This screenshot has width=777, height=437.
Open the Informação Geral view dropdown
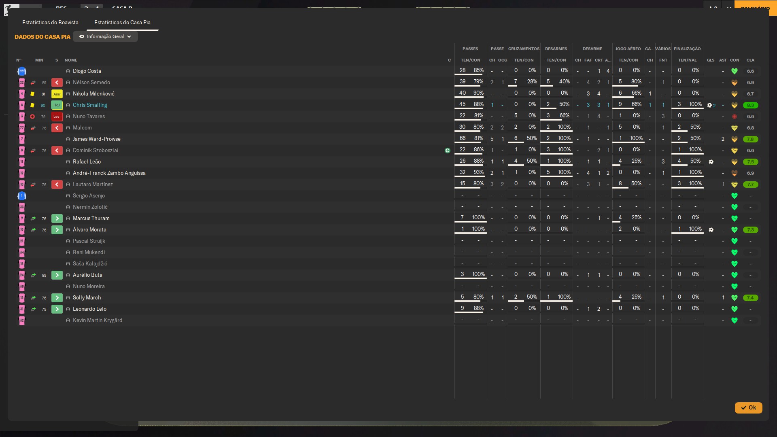(x=105, y=36)
